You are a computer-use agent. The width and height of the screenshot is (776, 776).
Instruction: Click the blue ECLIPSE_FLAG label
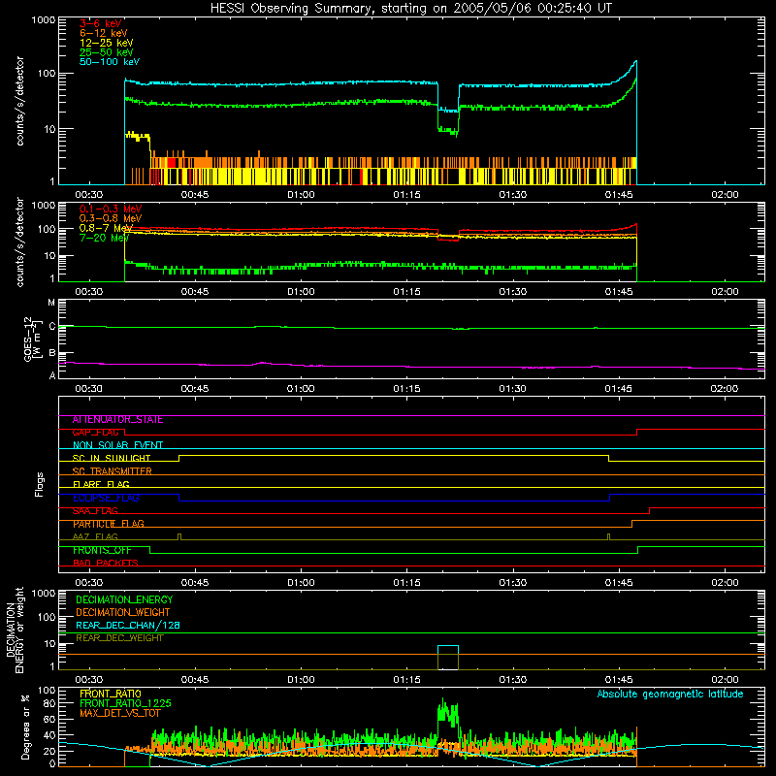(x=106, y=498)
